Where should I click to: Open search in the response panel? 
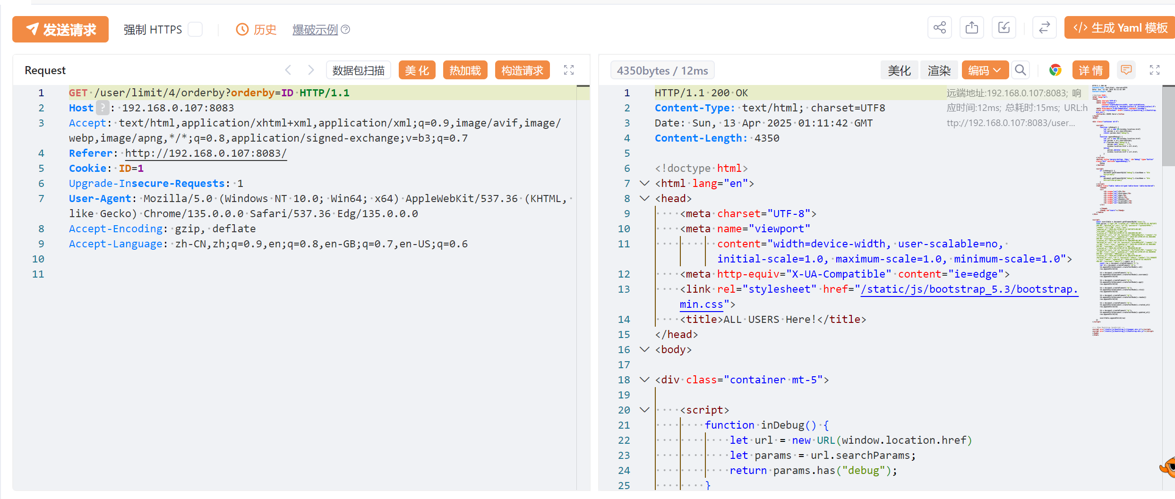pyautogui.click(x=1021, y=70)
